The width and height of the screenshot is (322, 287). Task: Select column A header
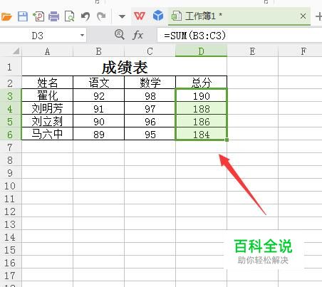47,51
